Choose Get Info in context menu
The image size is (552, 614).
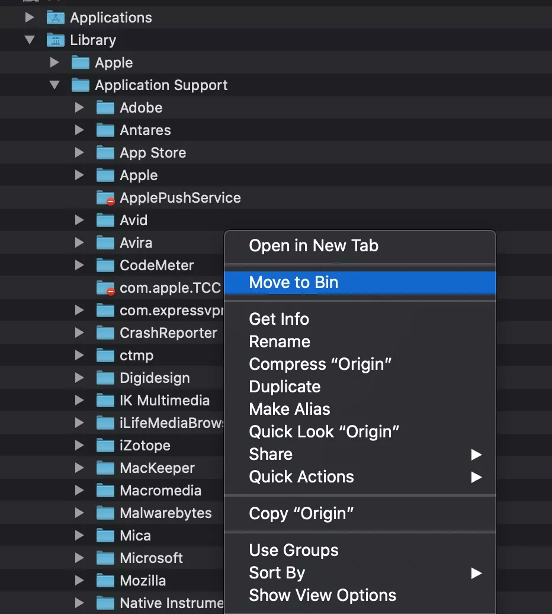click(279, 319)
